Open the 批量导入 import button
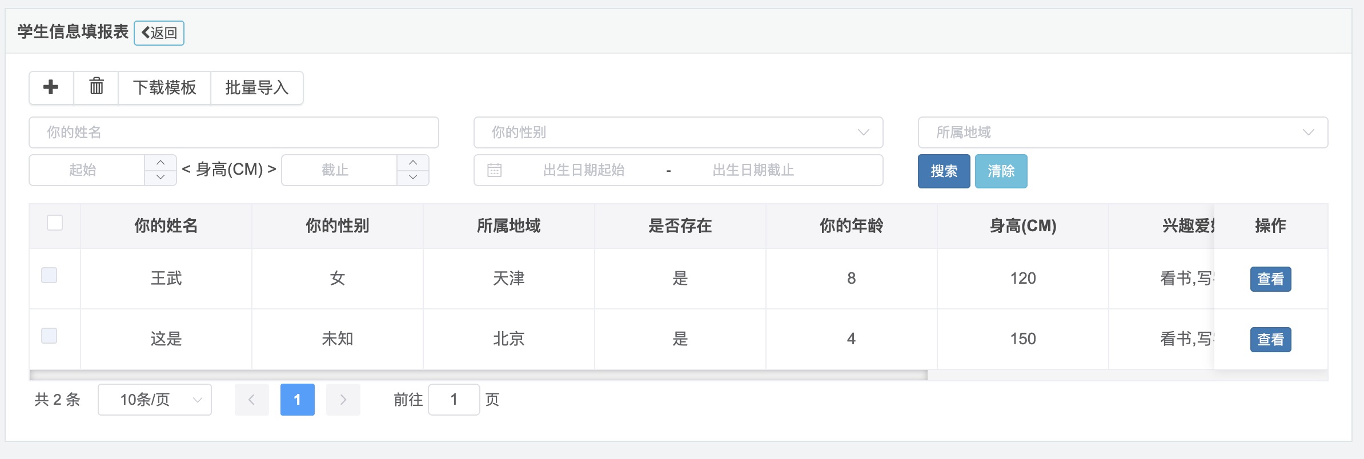The image size is (1364, 459). (257, 87)
